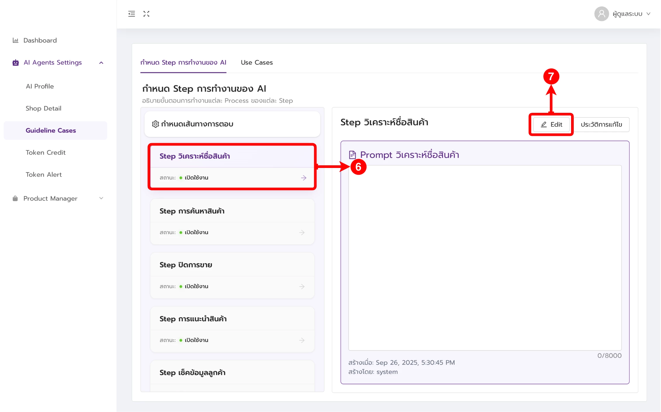Open the ประวัติการแก้ไข history button
The image size is (661, 412).
(x=601, y=125)
